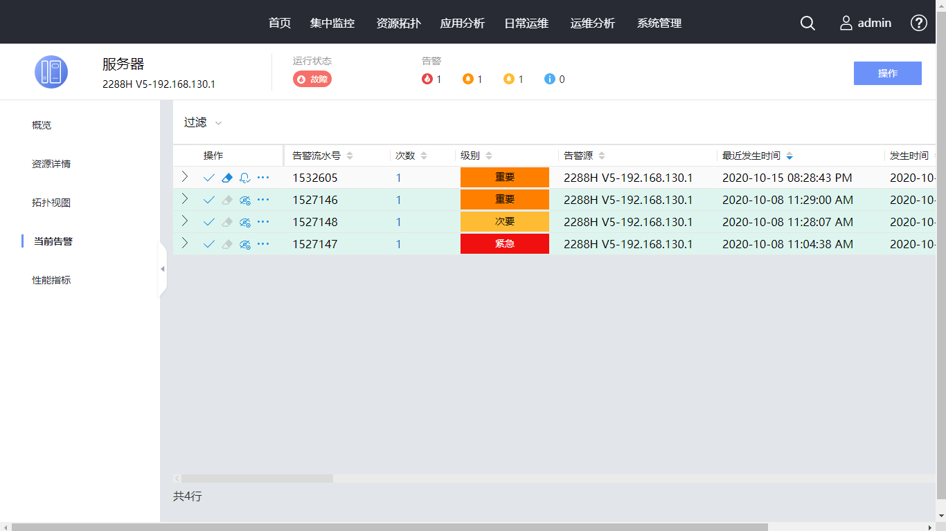Click the confirm checkmark for alarm 1532605
Image resolution: width=946 pixels, height=531 pixels.
pyautogui.click(x=209, y=178)
